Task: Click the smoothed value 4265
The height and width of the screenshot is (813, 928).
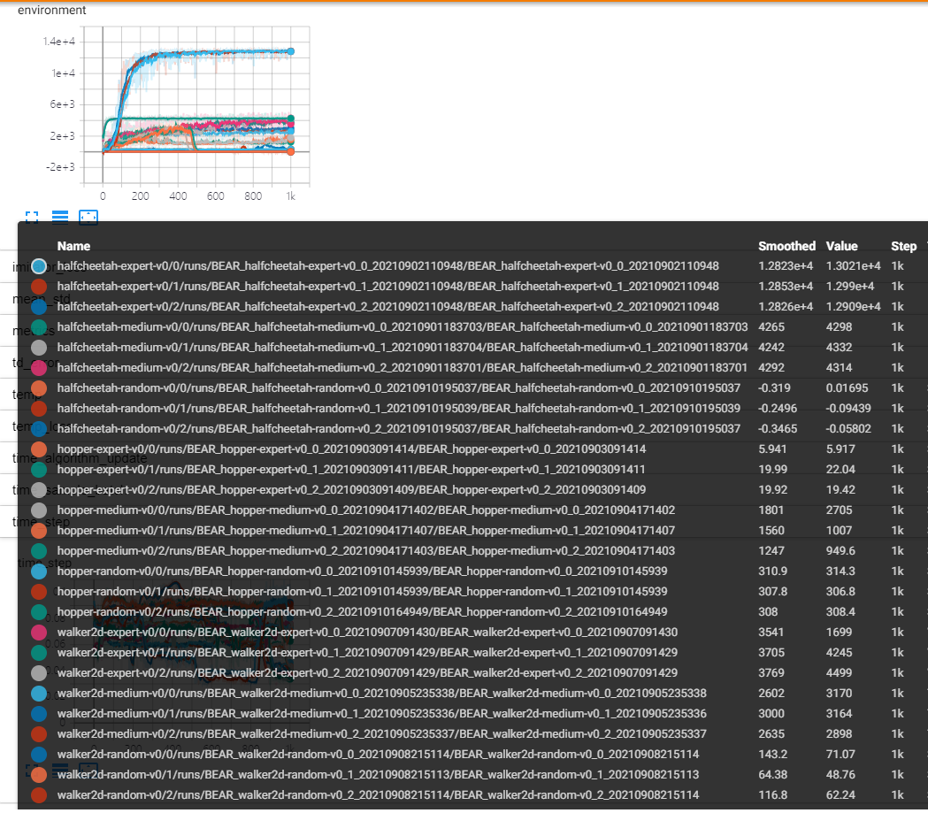Action: click(x=771, y=327)
